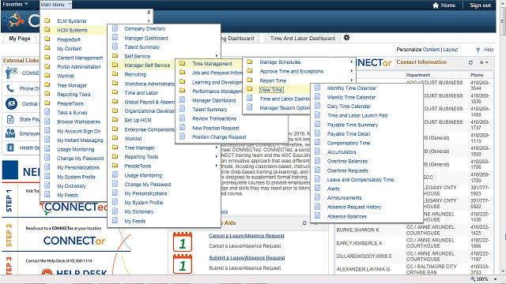Click the View Time folder icon
This screenshot has width=506, height=284.
(x=250, y=89)
